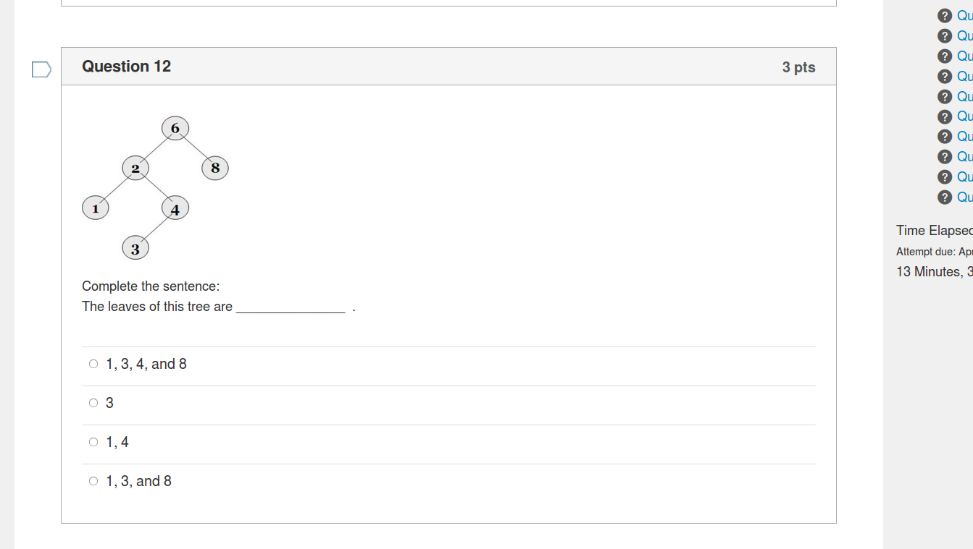Mark "1, 3, and 8" as the answer

pyautogui.click(x=93, y=481)
